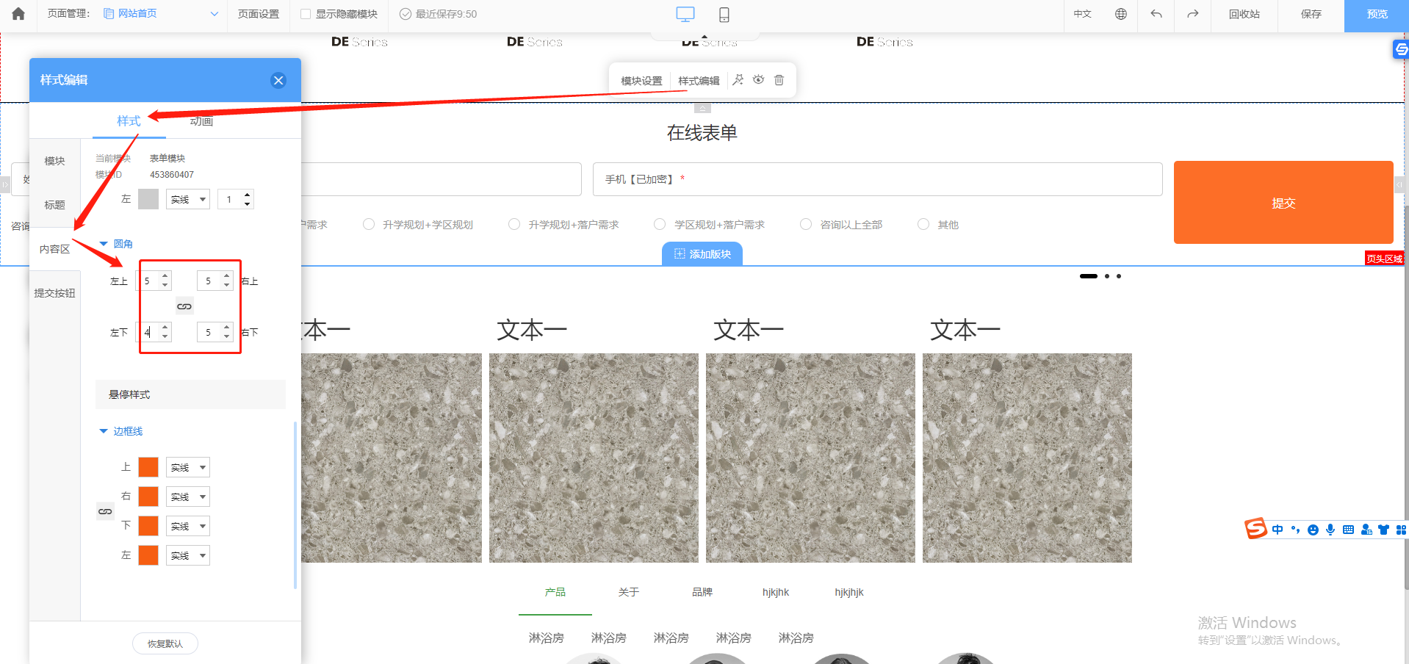
Task: Open the top border 实线 line style dropdown
Action: tap(188, 467)
